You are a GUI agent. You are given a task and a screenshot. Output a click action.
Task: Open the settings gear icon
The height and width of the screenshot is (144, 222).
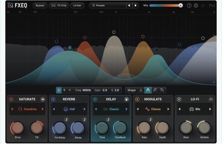[x=196, y=6]
